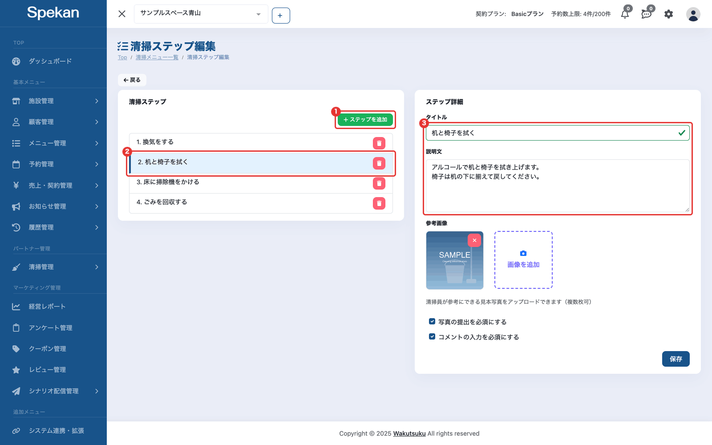Screen dimensions: 712x445
Task: Open the notifications bell icon
Action: point(625,14)
